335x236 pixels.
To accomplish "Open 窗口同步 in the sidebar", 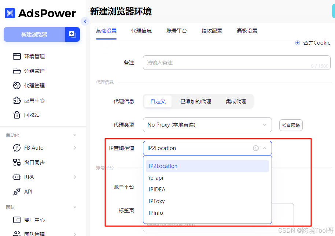I will tap(34, 162).
